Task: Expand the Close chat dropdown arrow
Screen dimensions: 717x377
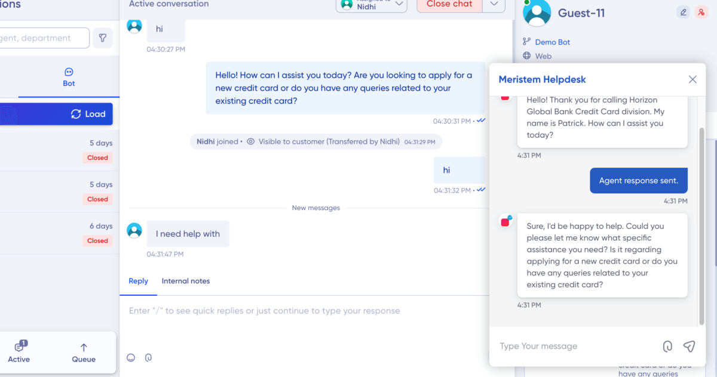Action: pyautogui.click(x=493, y=5)
